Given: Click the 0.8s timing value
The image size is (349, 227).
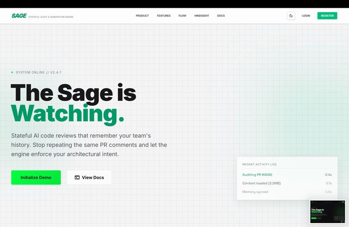Looking at the screenshot, I should 328,192.
